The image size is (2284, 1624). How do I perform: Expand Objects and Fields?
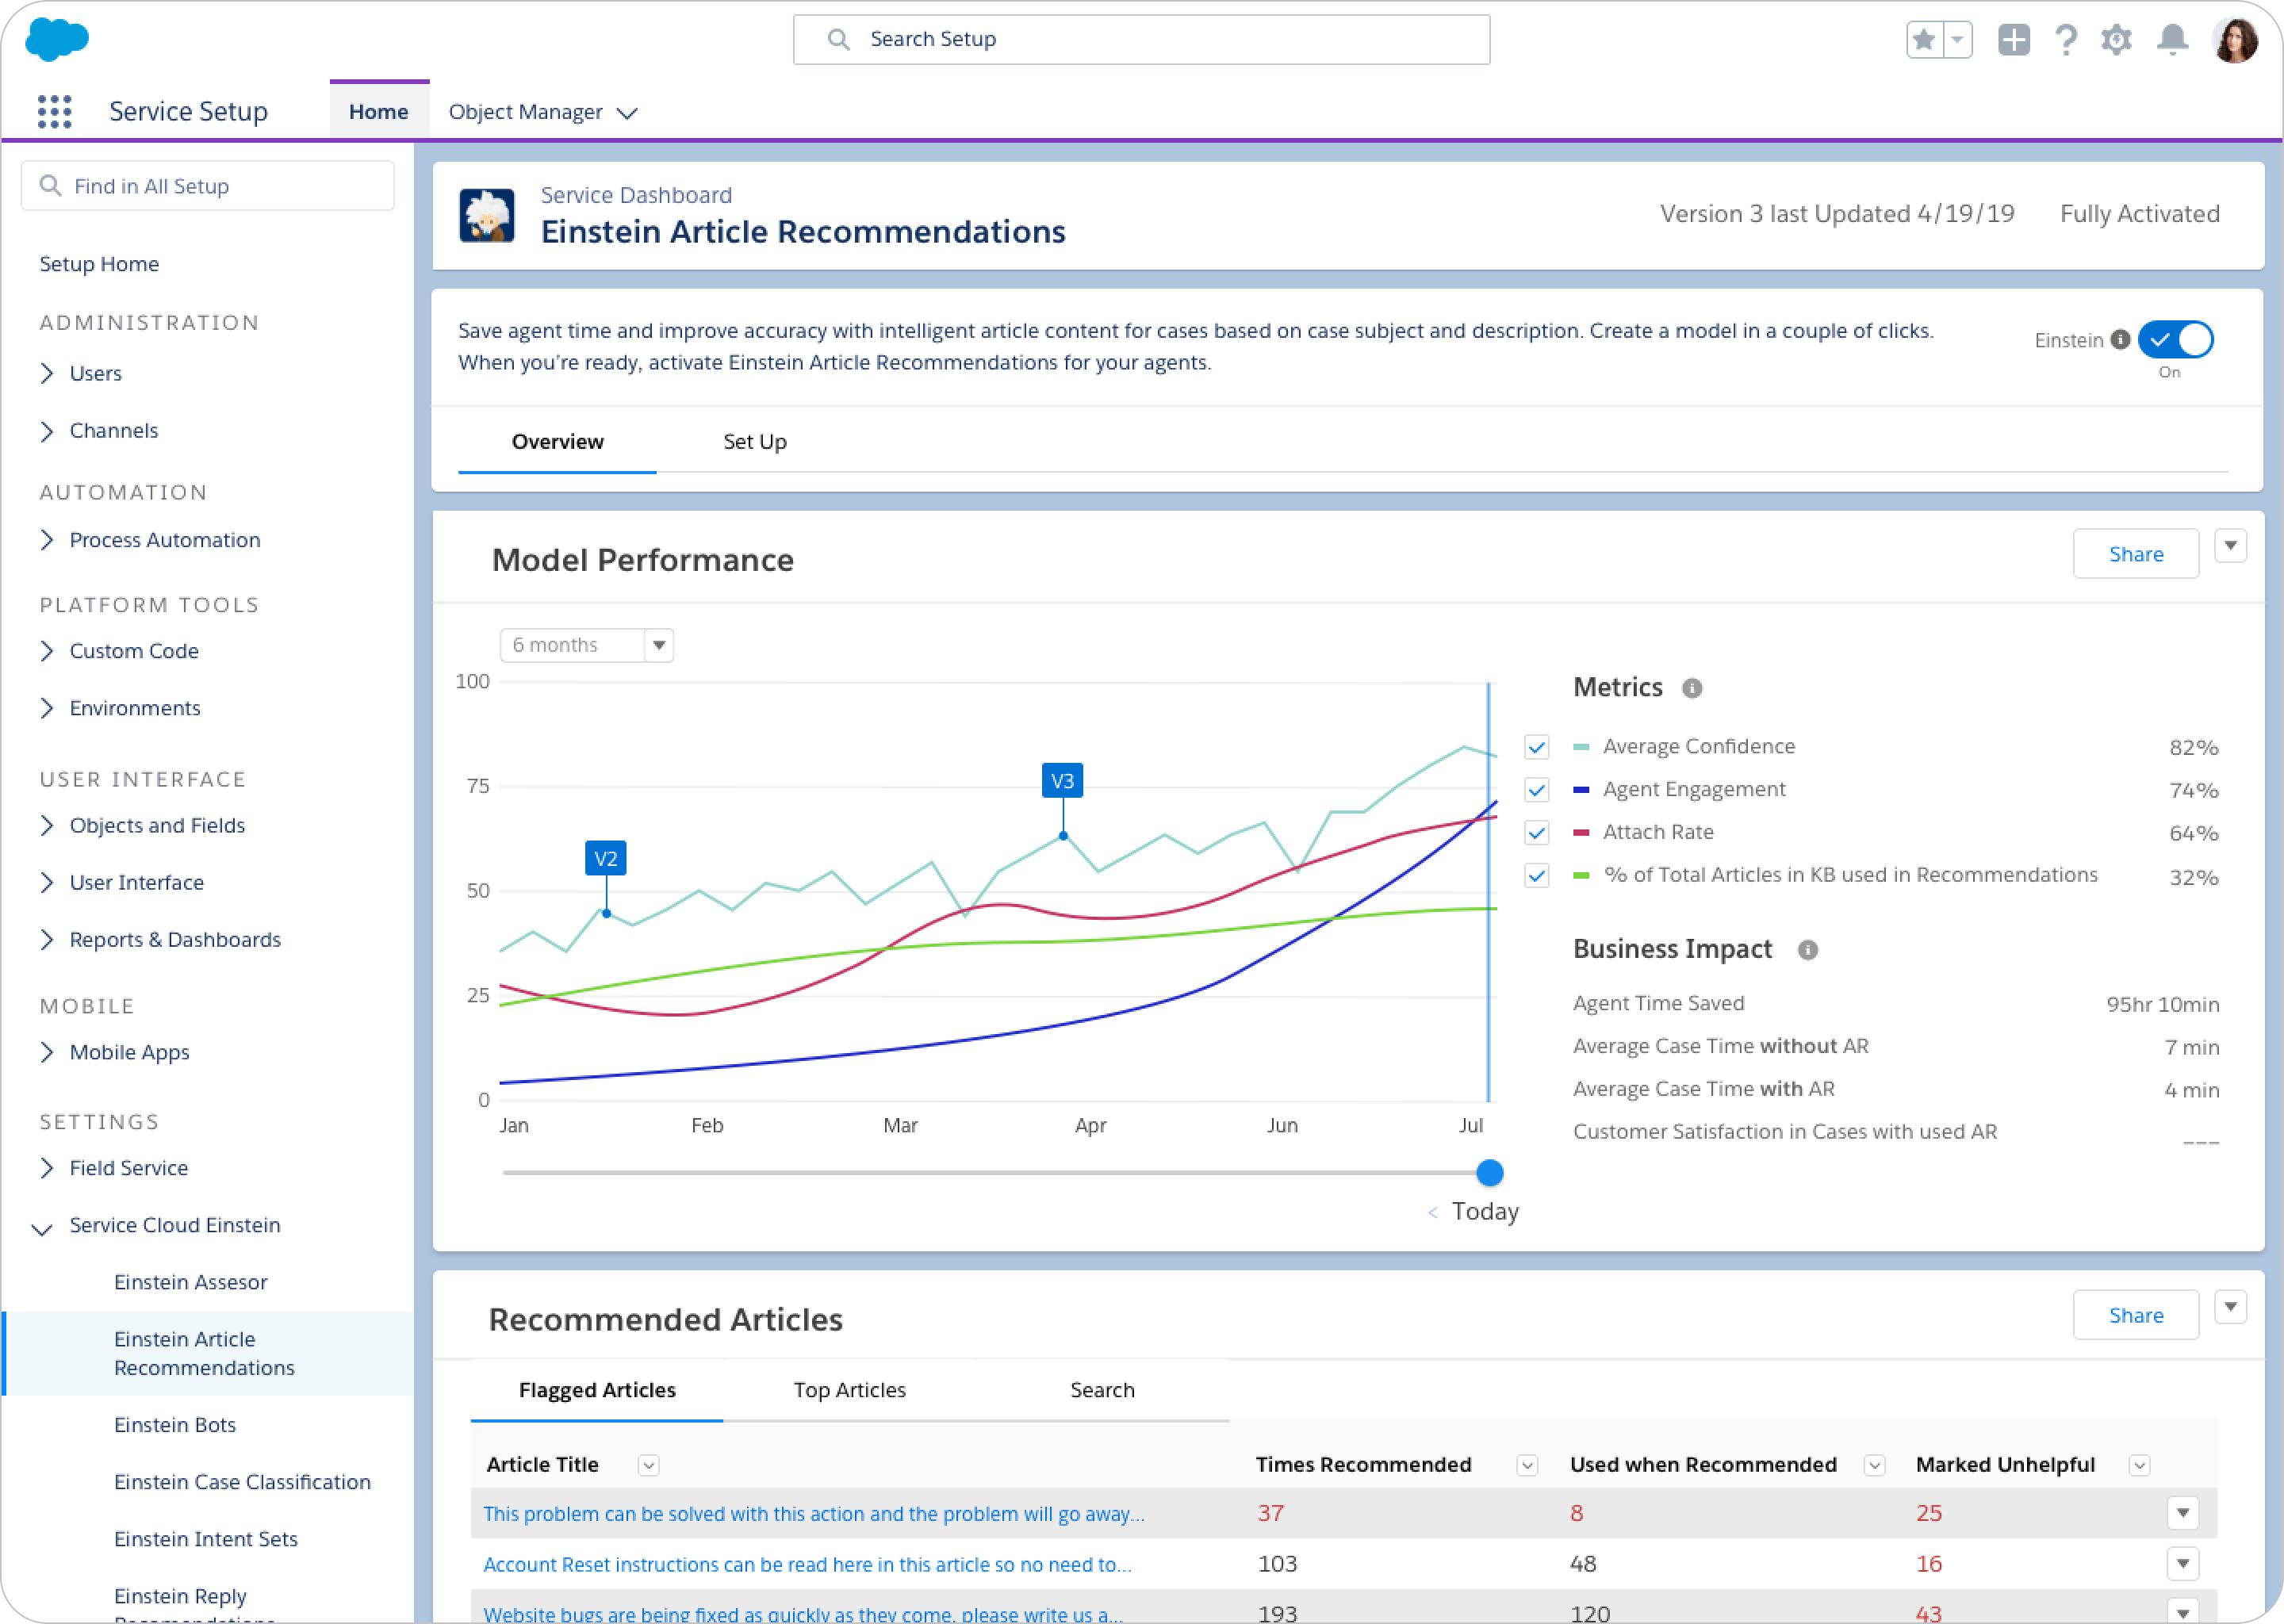click(x=47, y=826)
